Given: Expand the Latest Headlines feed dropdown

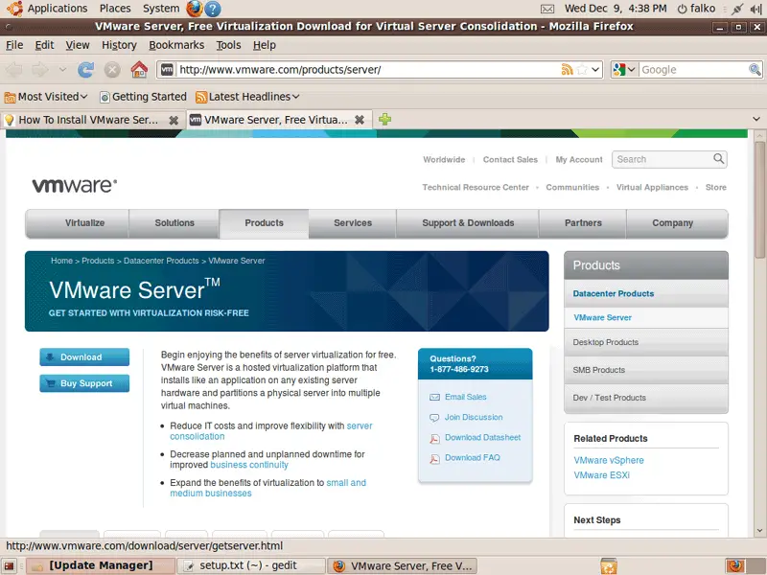Looking at the screenshot, I should click(296, 97).
